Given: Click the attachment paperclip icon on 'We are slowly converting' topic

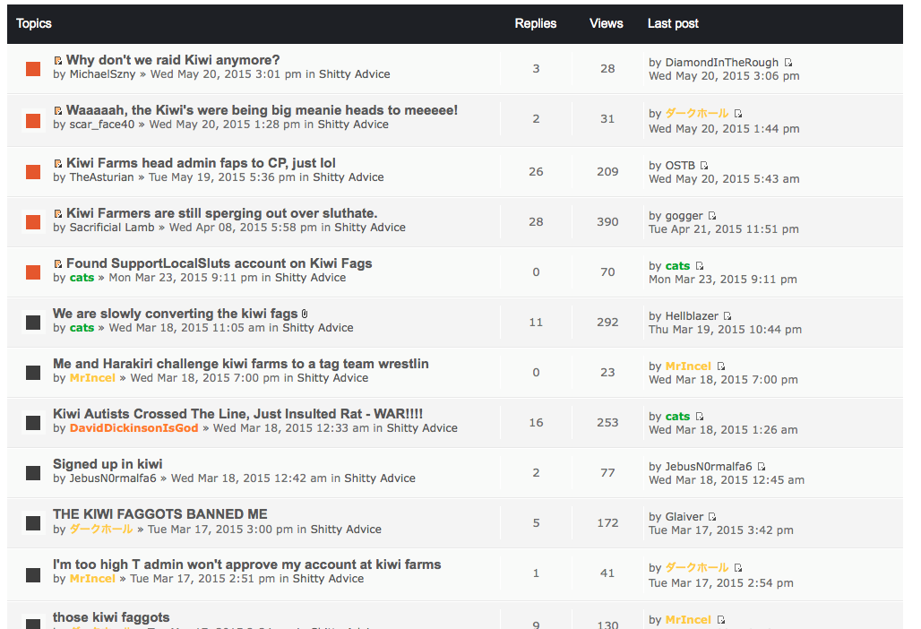Looking at the screenshot, I should (305, 314).
